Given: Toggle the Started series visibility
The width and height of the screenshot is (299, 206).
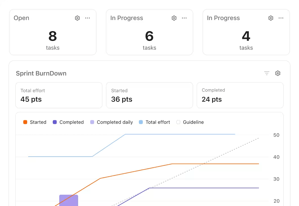Looking at the screenshot, I should pos(34,122).
